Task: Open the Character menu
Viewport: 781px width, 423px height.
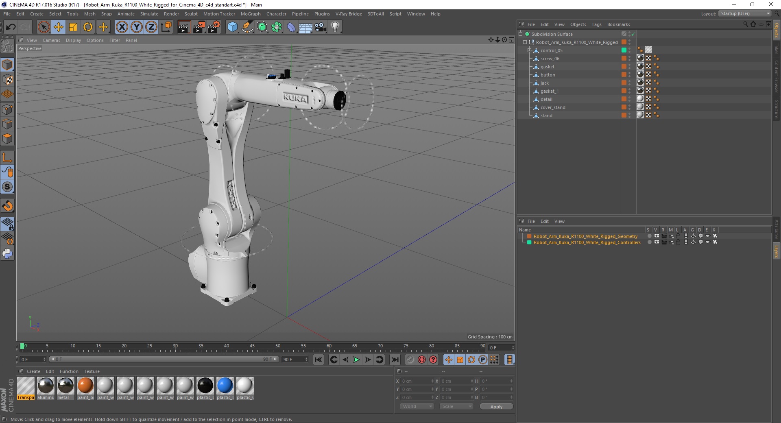Action: pos(276,14)
